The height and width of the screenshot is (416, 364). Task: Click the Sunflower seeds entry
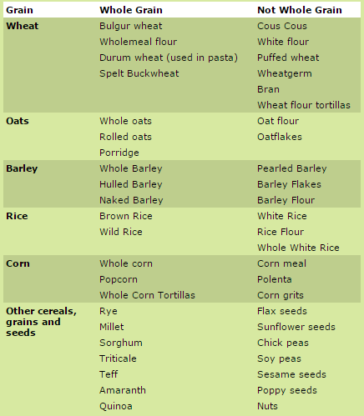(296, 327)
